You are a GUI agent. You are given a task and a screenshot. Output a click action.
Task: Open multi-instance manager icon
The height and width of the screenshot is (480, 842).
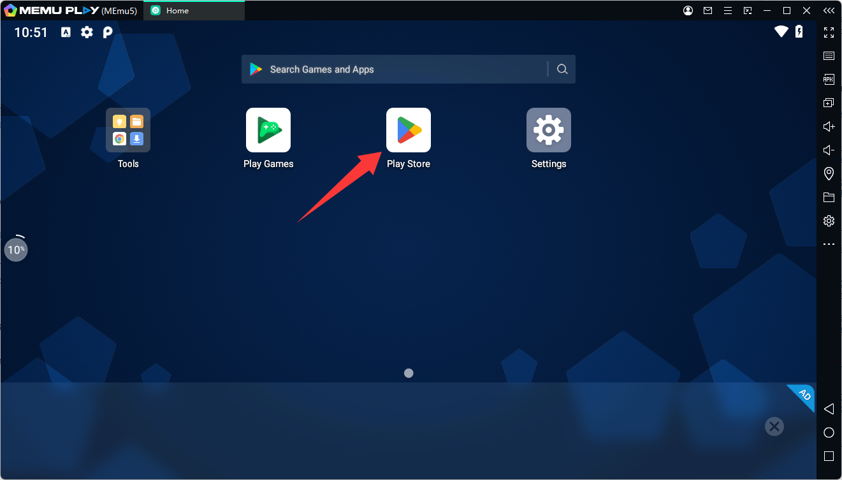click(829, 103)
